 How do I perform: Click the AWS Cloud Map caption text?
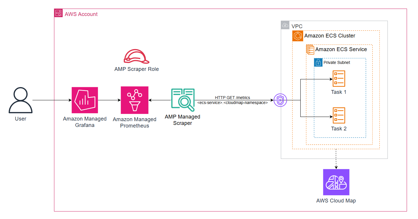point(336,200)
